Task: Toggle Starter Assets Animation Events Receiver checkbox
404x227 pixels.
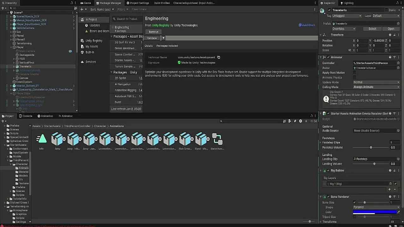Action: (328, 113)
